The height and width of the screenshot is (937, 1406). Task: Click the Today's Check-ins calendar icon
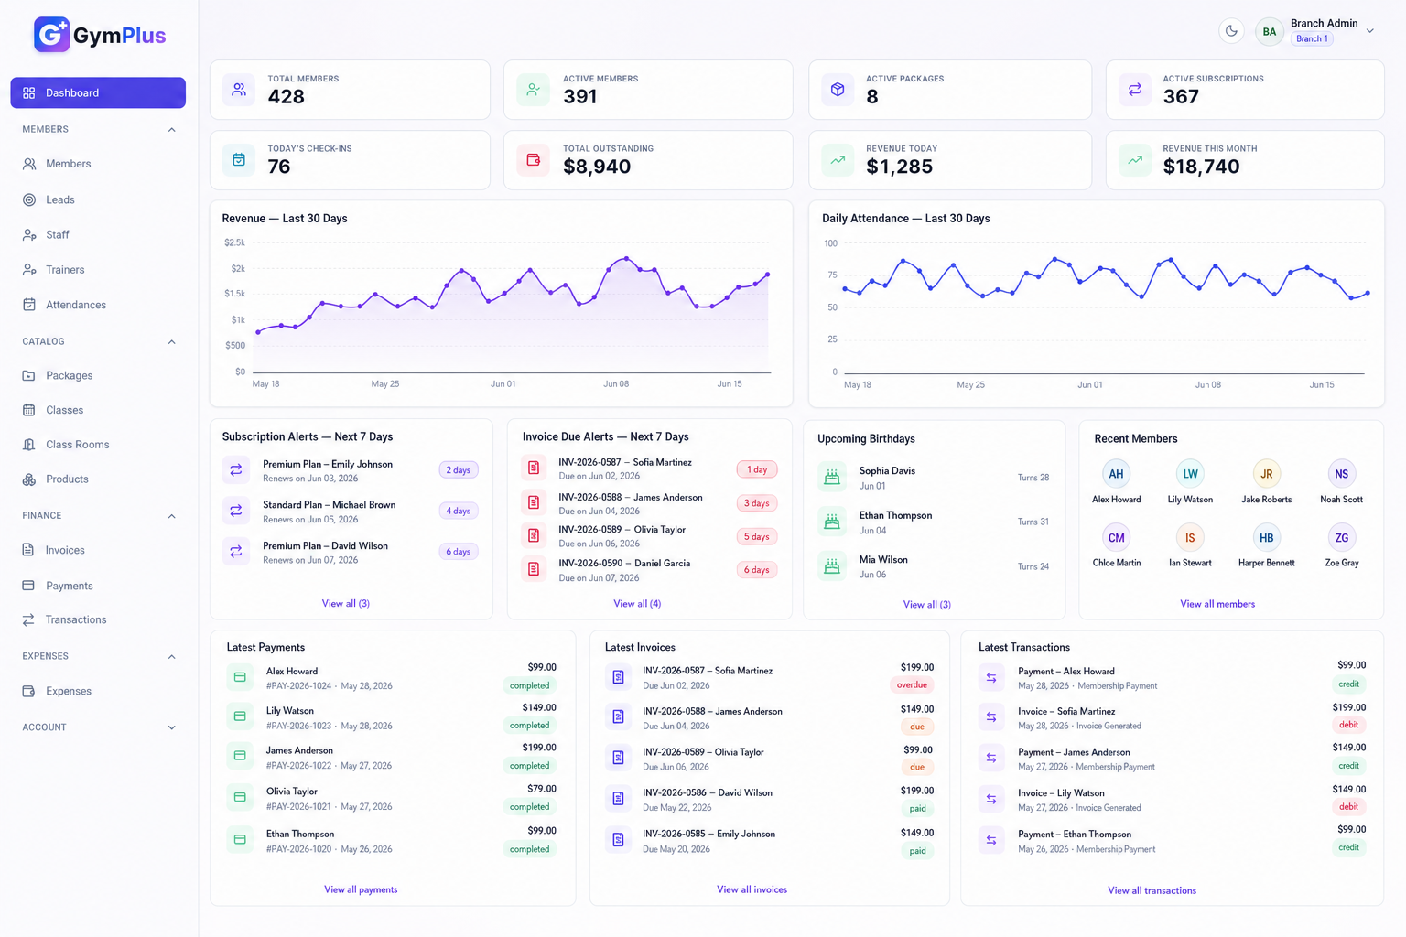[239, 159]
